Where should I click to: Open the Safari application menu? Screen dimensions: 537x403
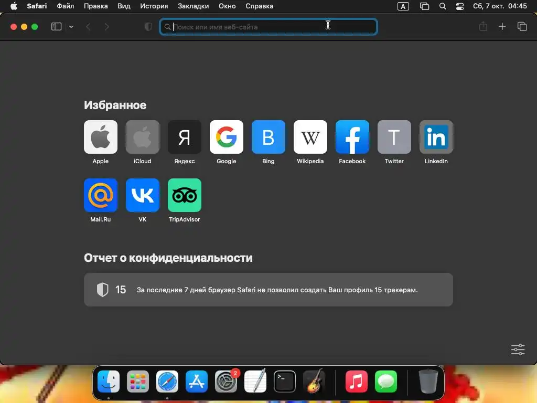37,6
